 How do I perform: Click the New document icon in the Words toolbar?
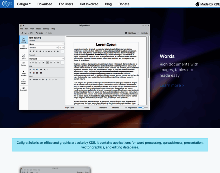22,33
